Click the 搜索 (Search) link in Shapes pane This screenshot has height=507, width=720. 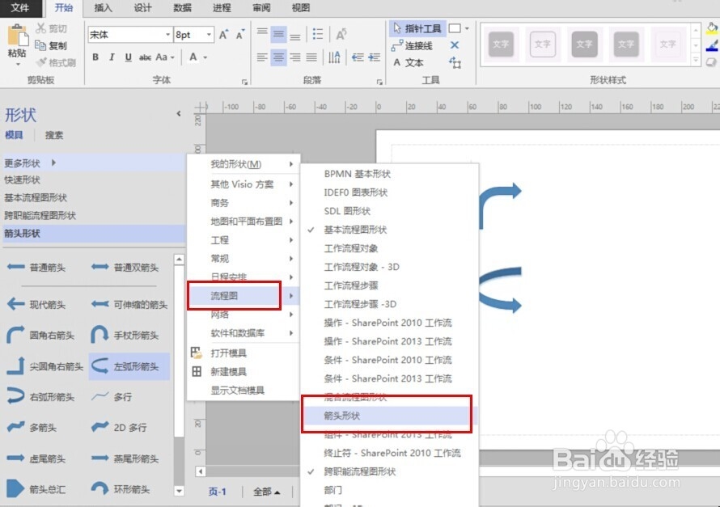[x=54, y=135]
